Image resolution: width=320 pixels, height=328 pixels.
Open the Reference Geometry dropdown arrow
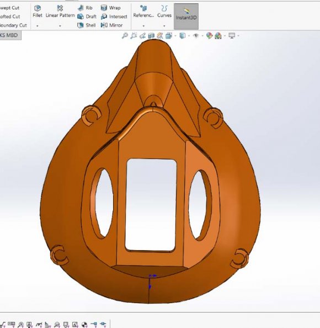tap(143, 26)
